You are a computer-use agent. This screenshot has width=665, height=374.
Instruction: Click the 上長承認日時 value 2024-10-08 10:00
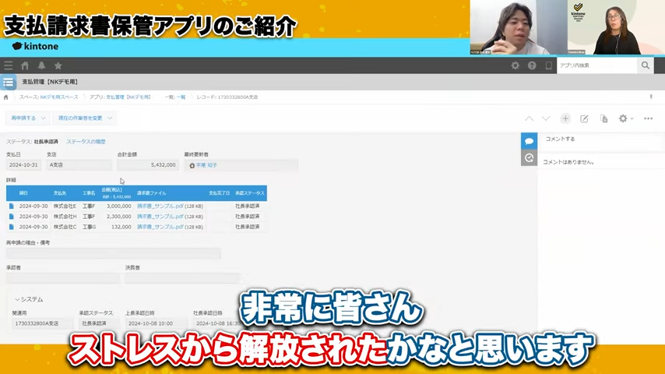tap(156, 323)
